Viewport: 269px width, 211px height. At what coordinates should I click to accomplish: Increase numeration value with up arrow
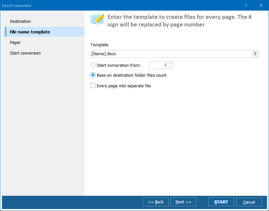170,63
